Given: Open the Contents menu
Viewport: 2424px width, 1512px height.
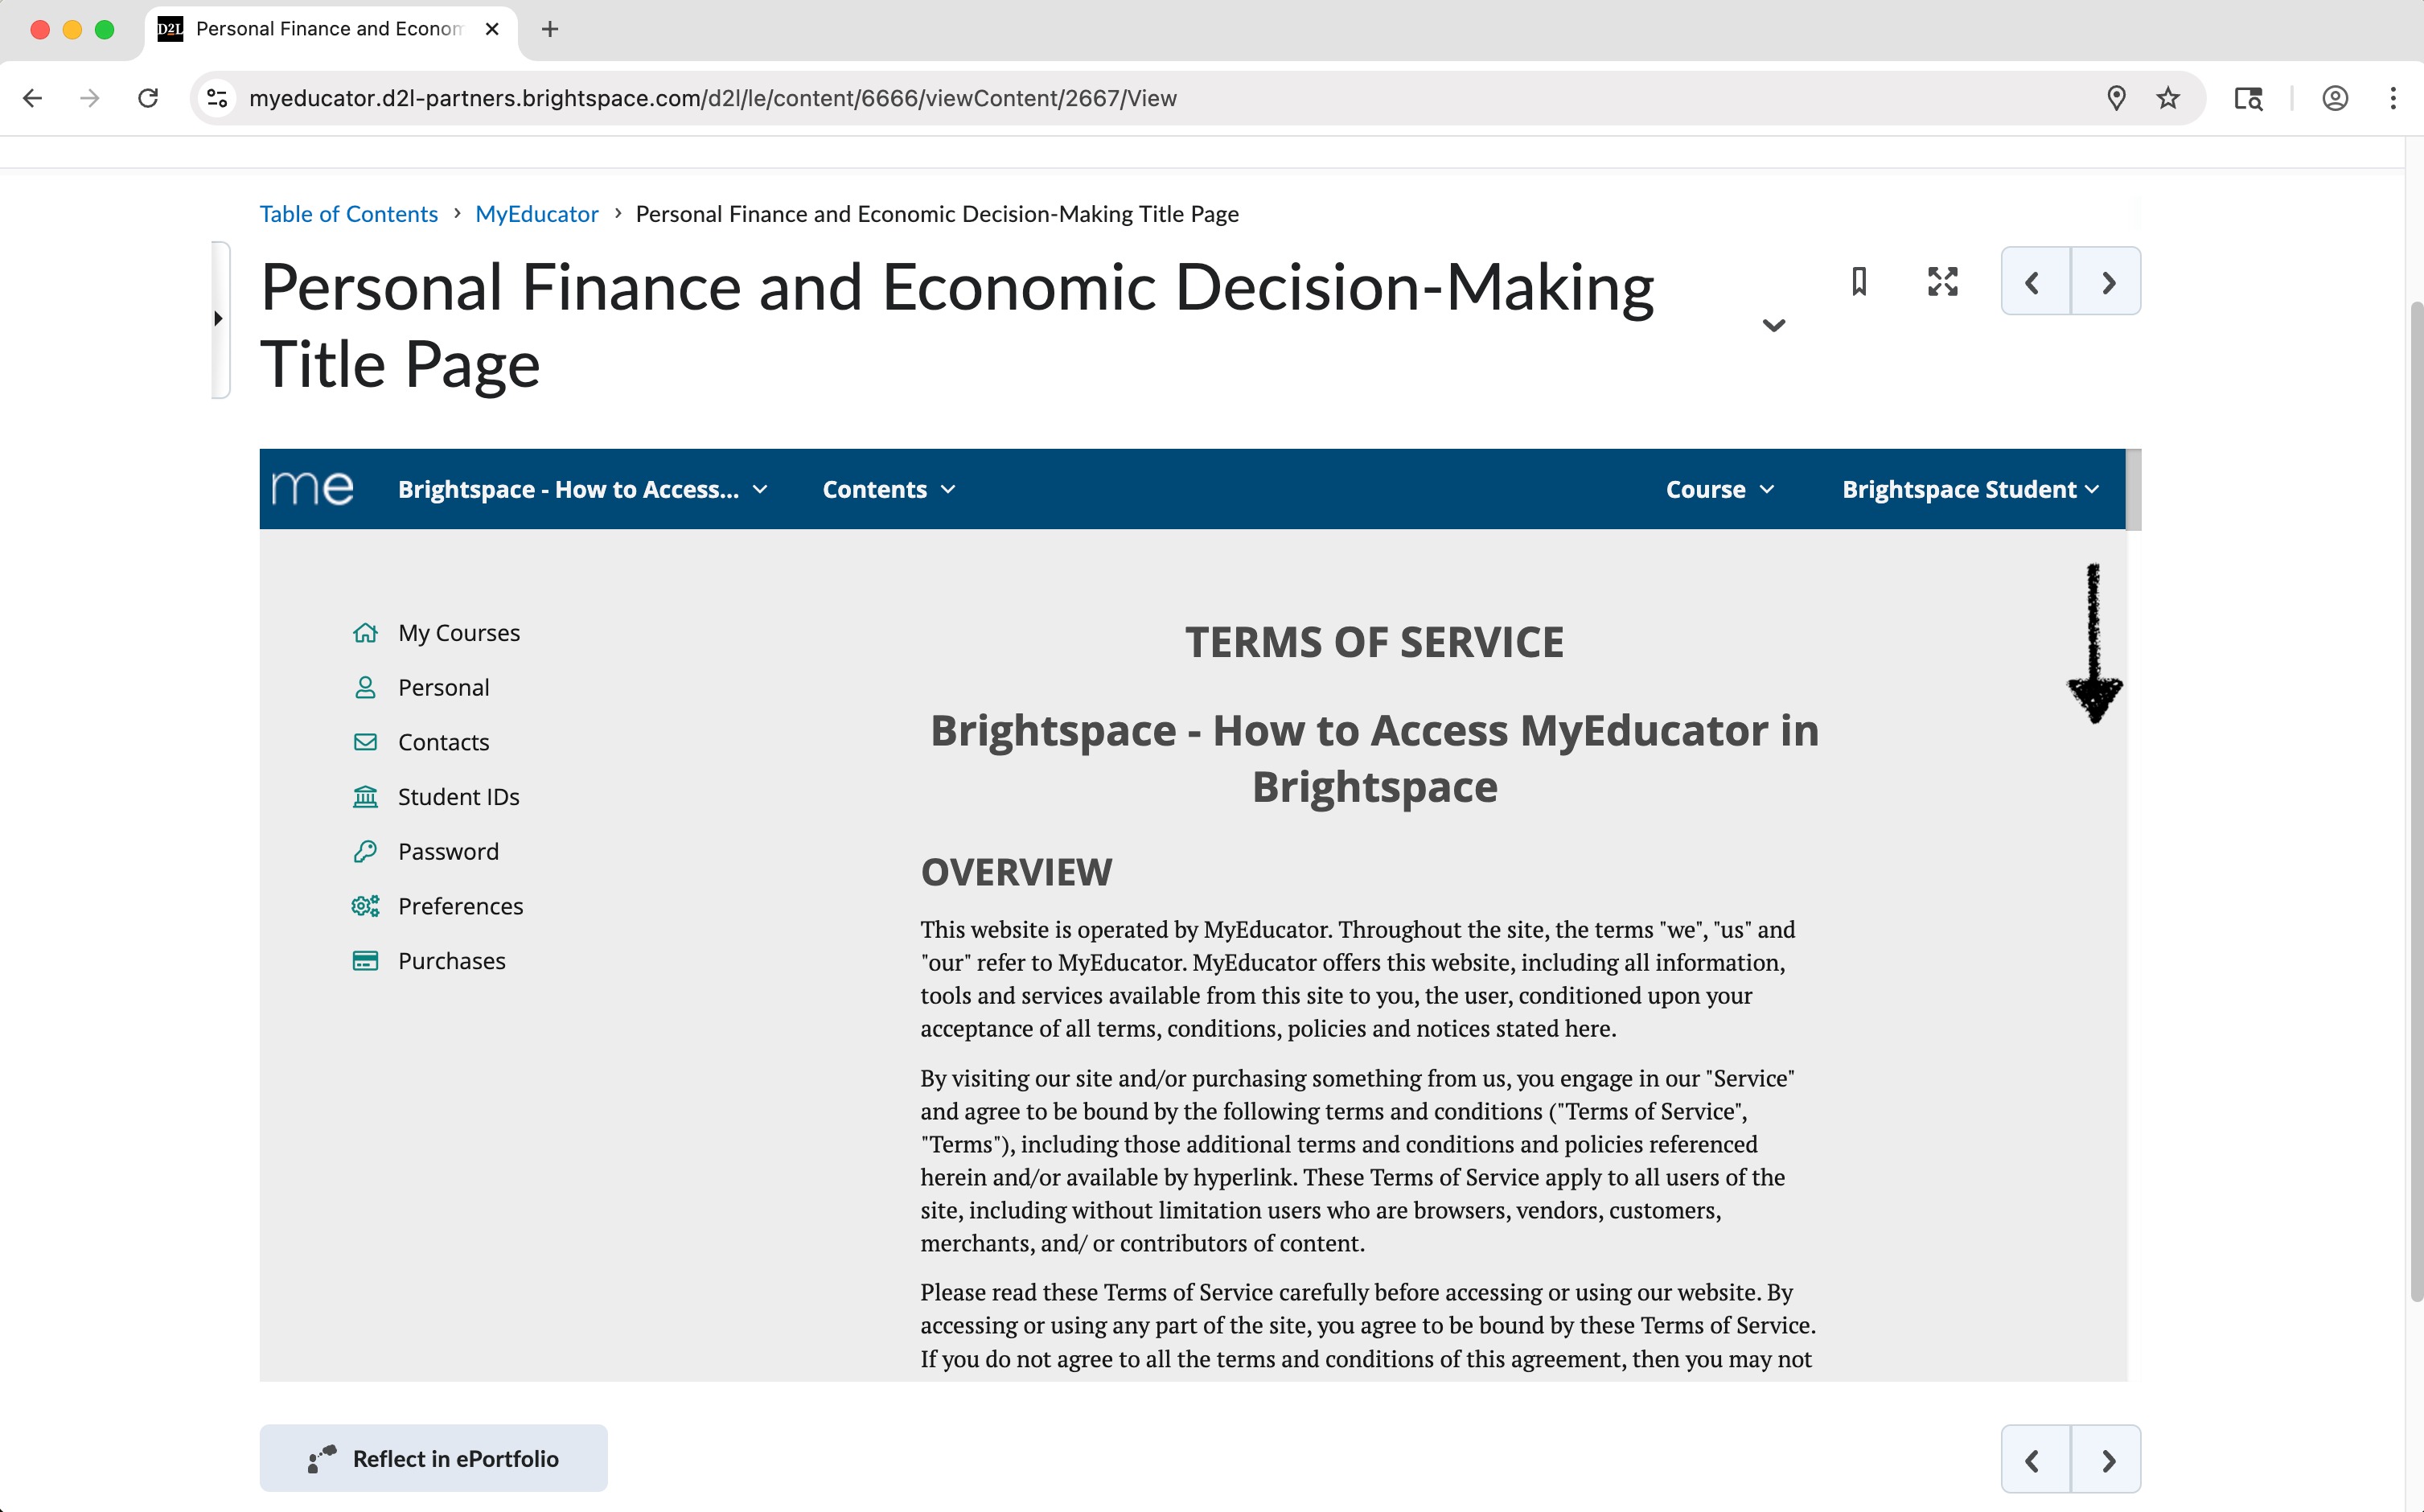Looking at the screenshot, I should tap(888, 489).
